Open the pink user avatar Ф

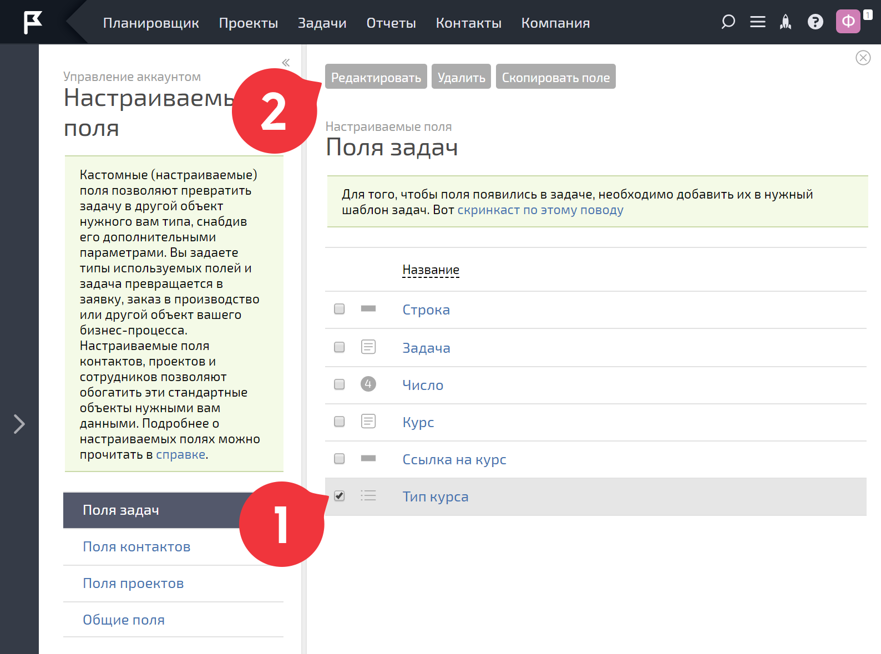pyautogui.click(x=848, y=22)
